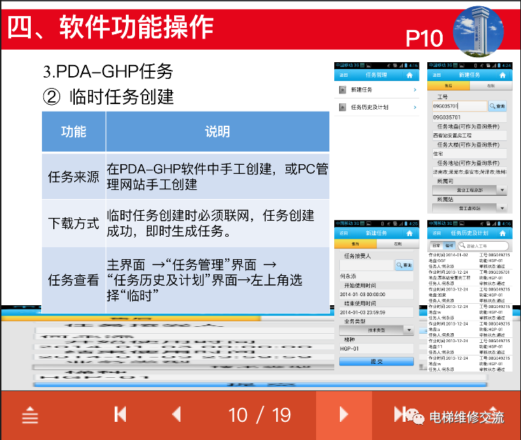Screen dimensions: 521x440
Task: Click the icon beside 任务历史及计划 row
Action: [343, 107]
